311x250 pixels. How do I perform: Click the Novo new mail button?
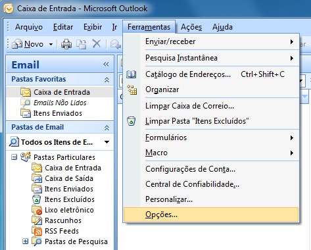coord(28,44)
